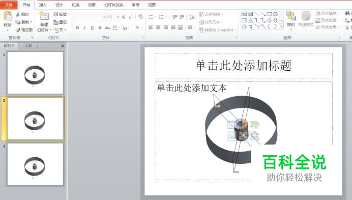
Task: Click Convert to SmartArt button
Action: [217, 30]
